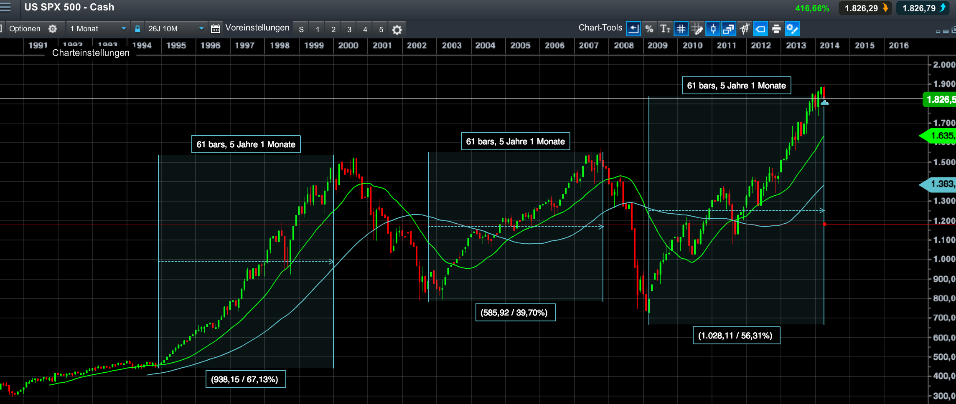Select preset S button

tap(301, 29)
